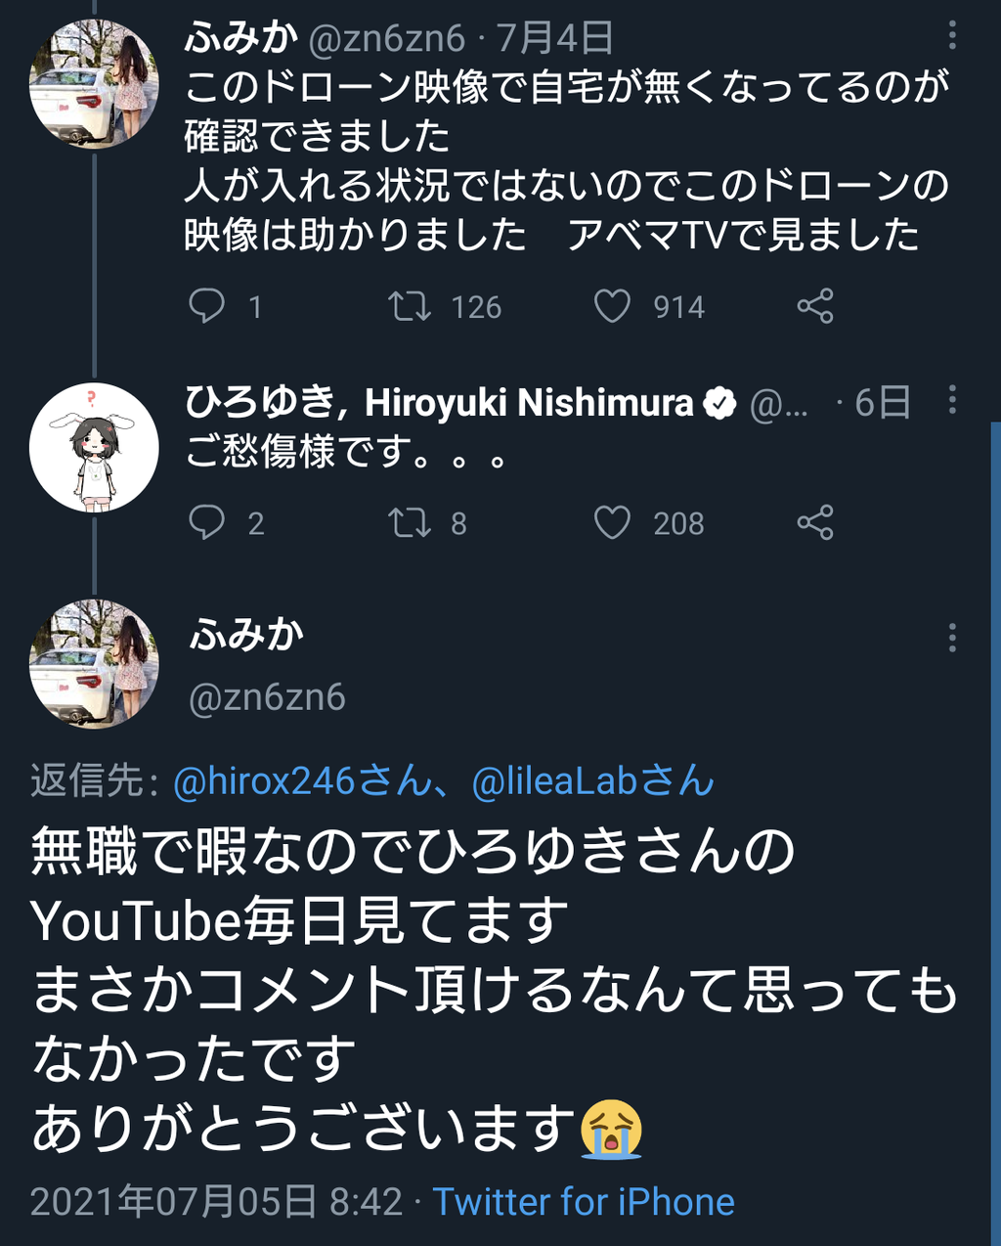Share the first ふみか drone tweet
Viewport: 1001px width, 1246px height.
(815, 306)
